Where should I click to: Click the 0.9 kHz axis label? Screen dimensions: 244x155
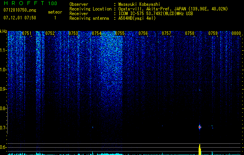(3, 89)
